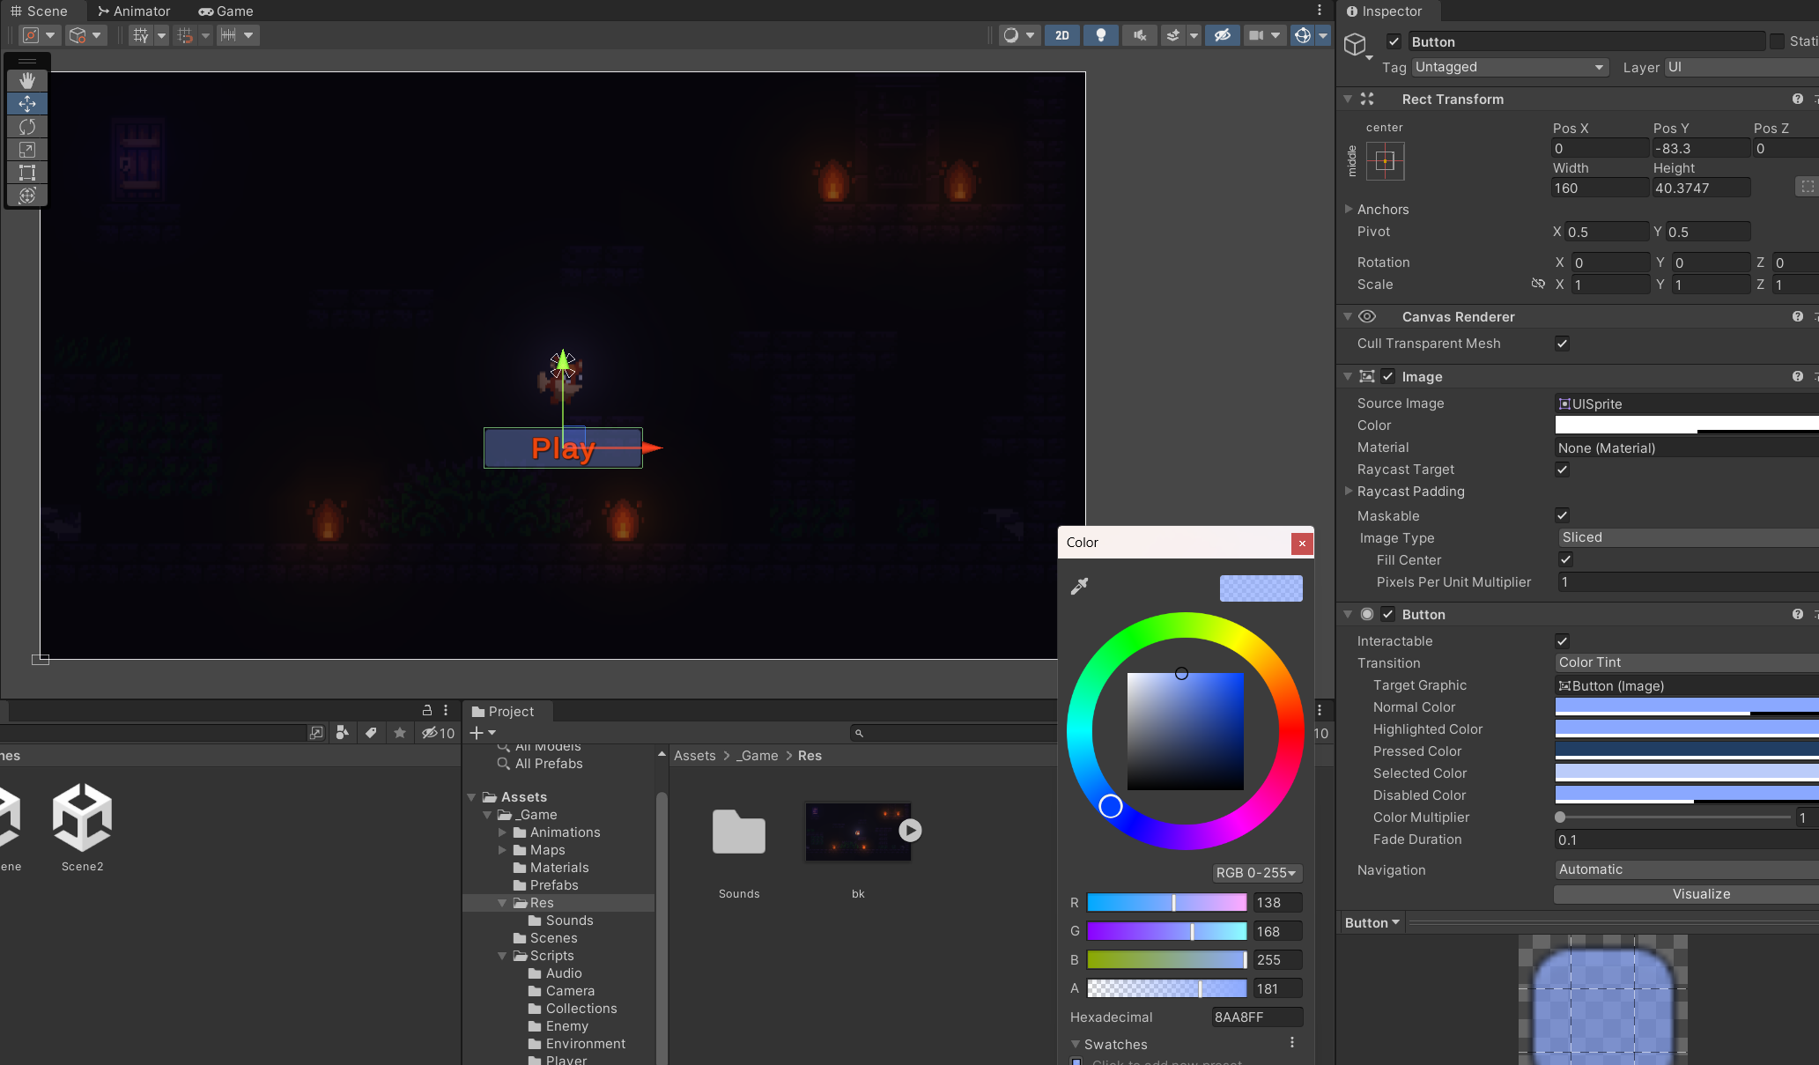Screen dimensions: 1819x1065
Task: Switch to the Game tab
Action: tap(226, 11)
